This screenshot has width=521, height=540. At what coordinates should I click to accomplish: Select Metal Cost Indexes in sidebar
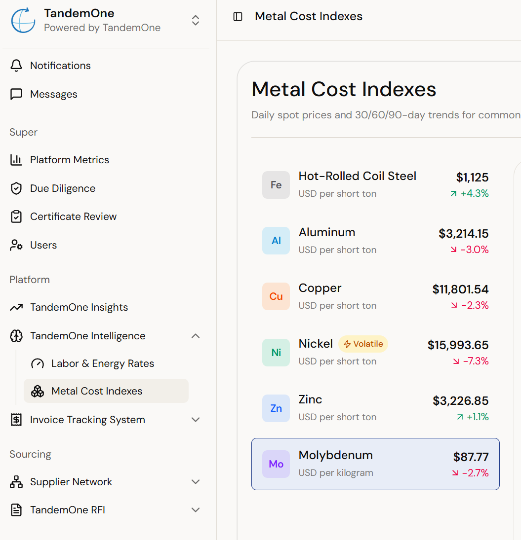(106, 391)
